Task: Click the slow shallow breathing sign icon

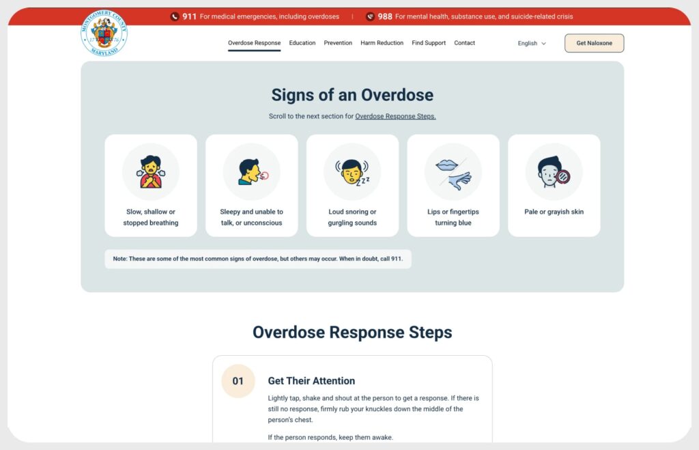Action: pos(150,171)
